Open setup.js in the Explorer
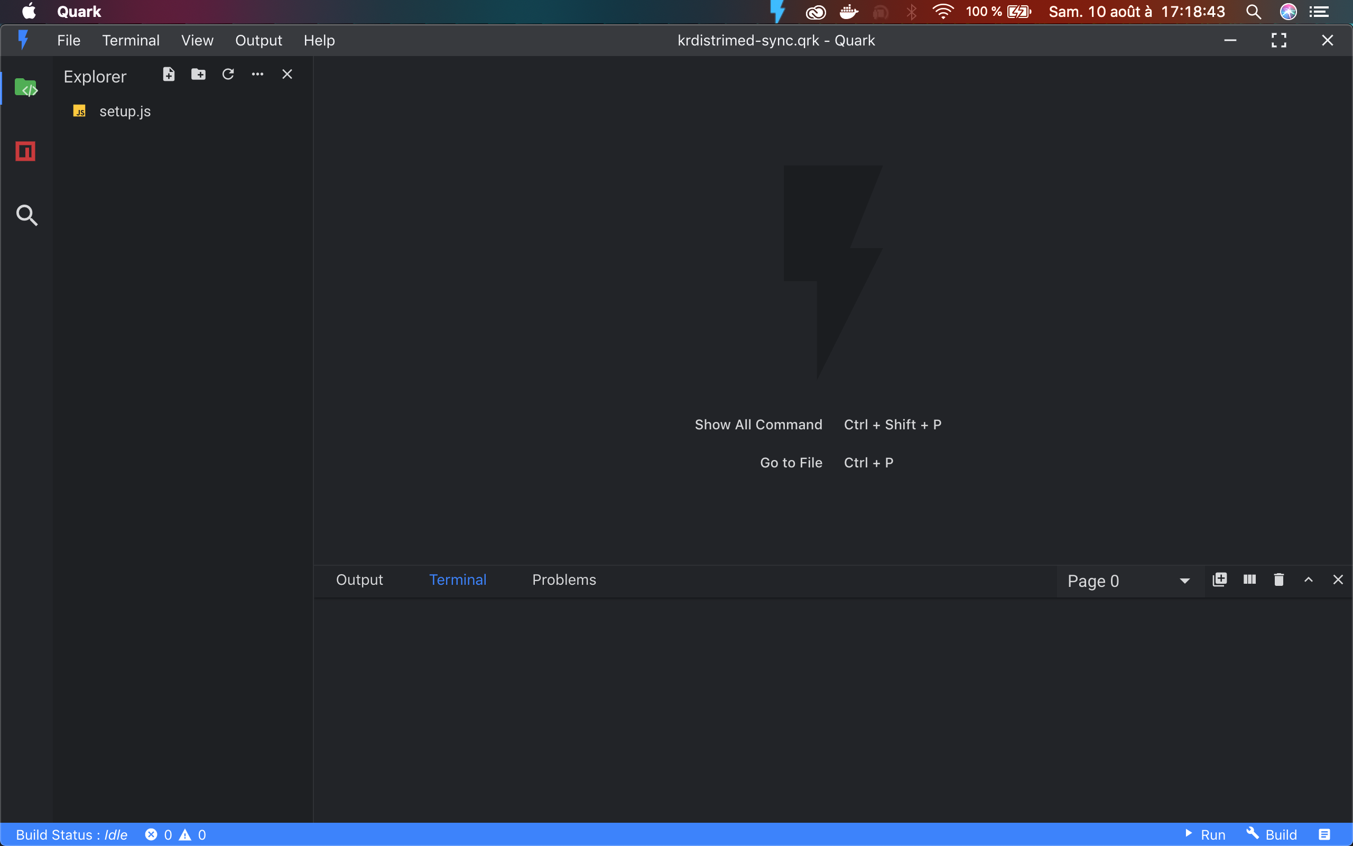This screenshot has height=846, width=1353. [x=125, y=112]
